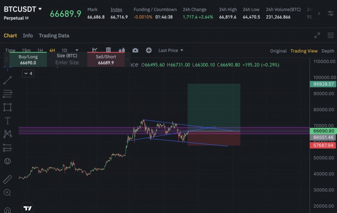Select the long position forecast tool

point(7,148)
